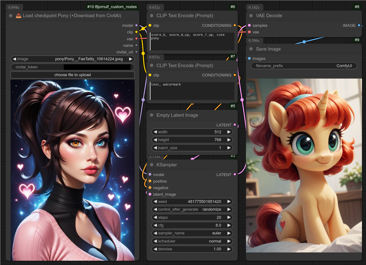Screen dimensions: 366x265
Task: Click the red vae input dot on VAE Decode
Action: pos(249,32)
